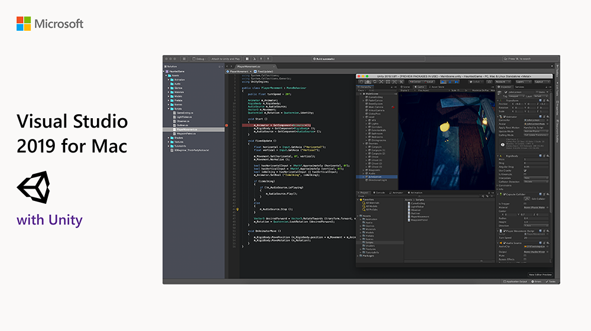Open the Layout dropdown in Unity toolbar
Image resolution: width=591 pixels, height=331 pixels.
point(543,82)
